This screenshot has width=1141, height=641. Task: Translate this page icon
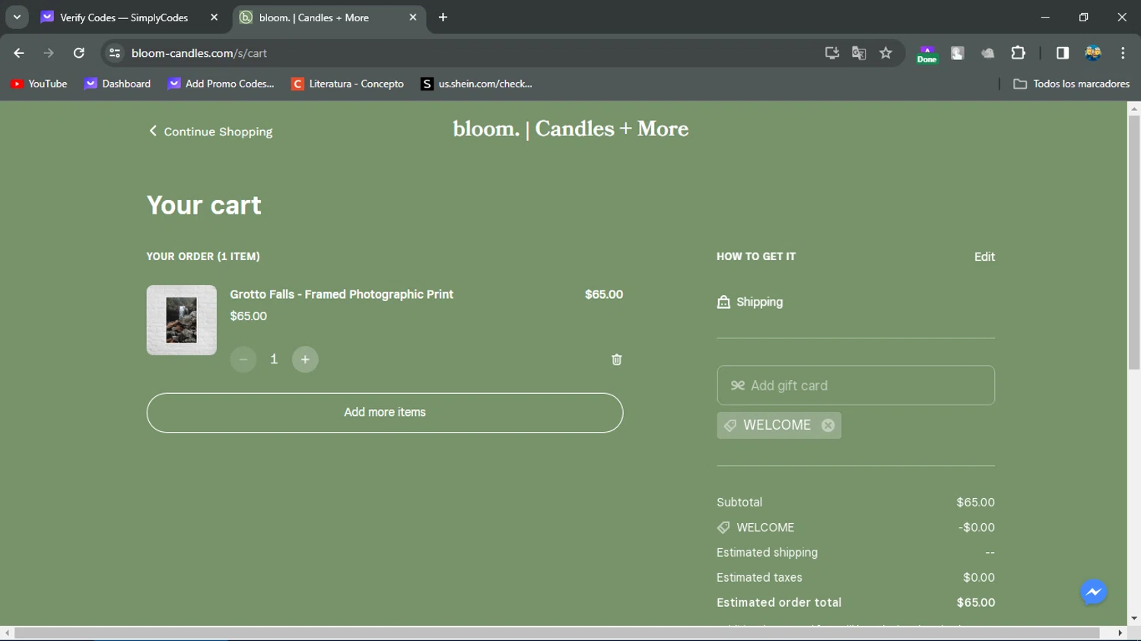pyautogui.click(x=859, y=53)
